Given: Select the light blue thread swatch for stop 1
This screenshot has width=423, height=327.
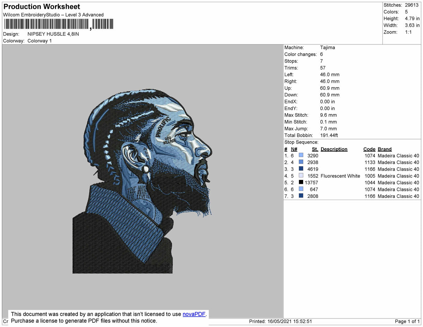Looking at the screenshot, I should tap(301, 156).
